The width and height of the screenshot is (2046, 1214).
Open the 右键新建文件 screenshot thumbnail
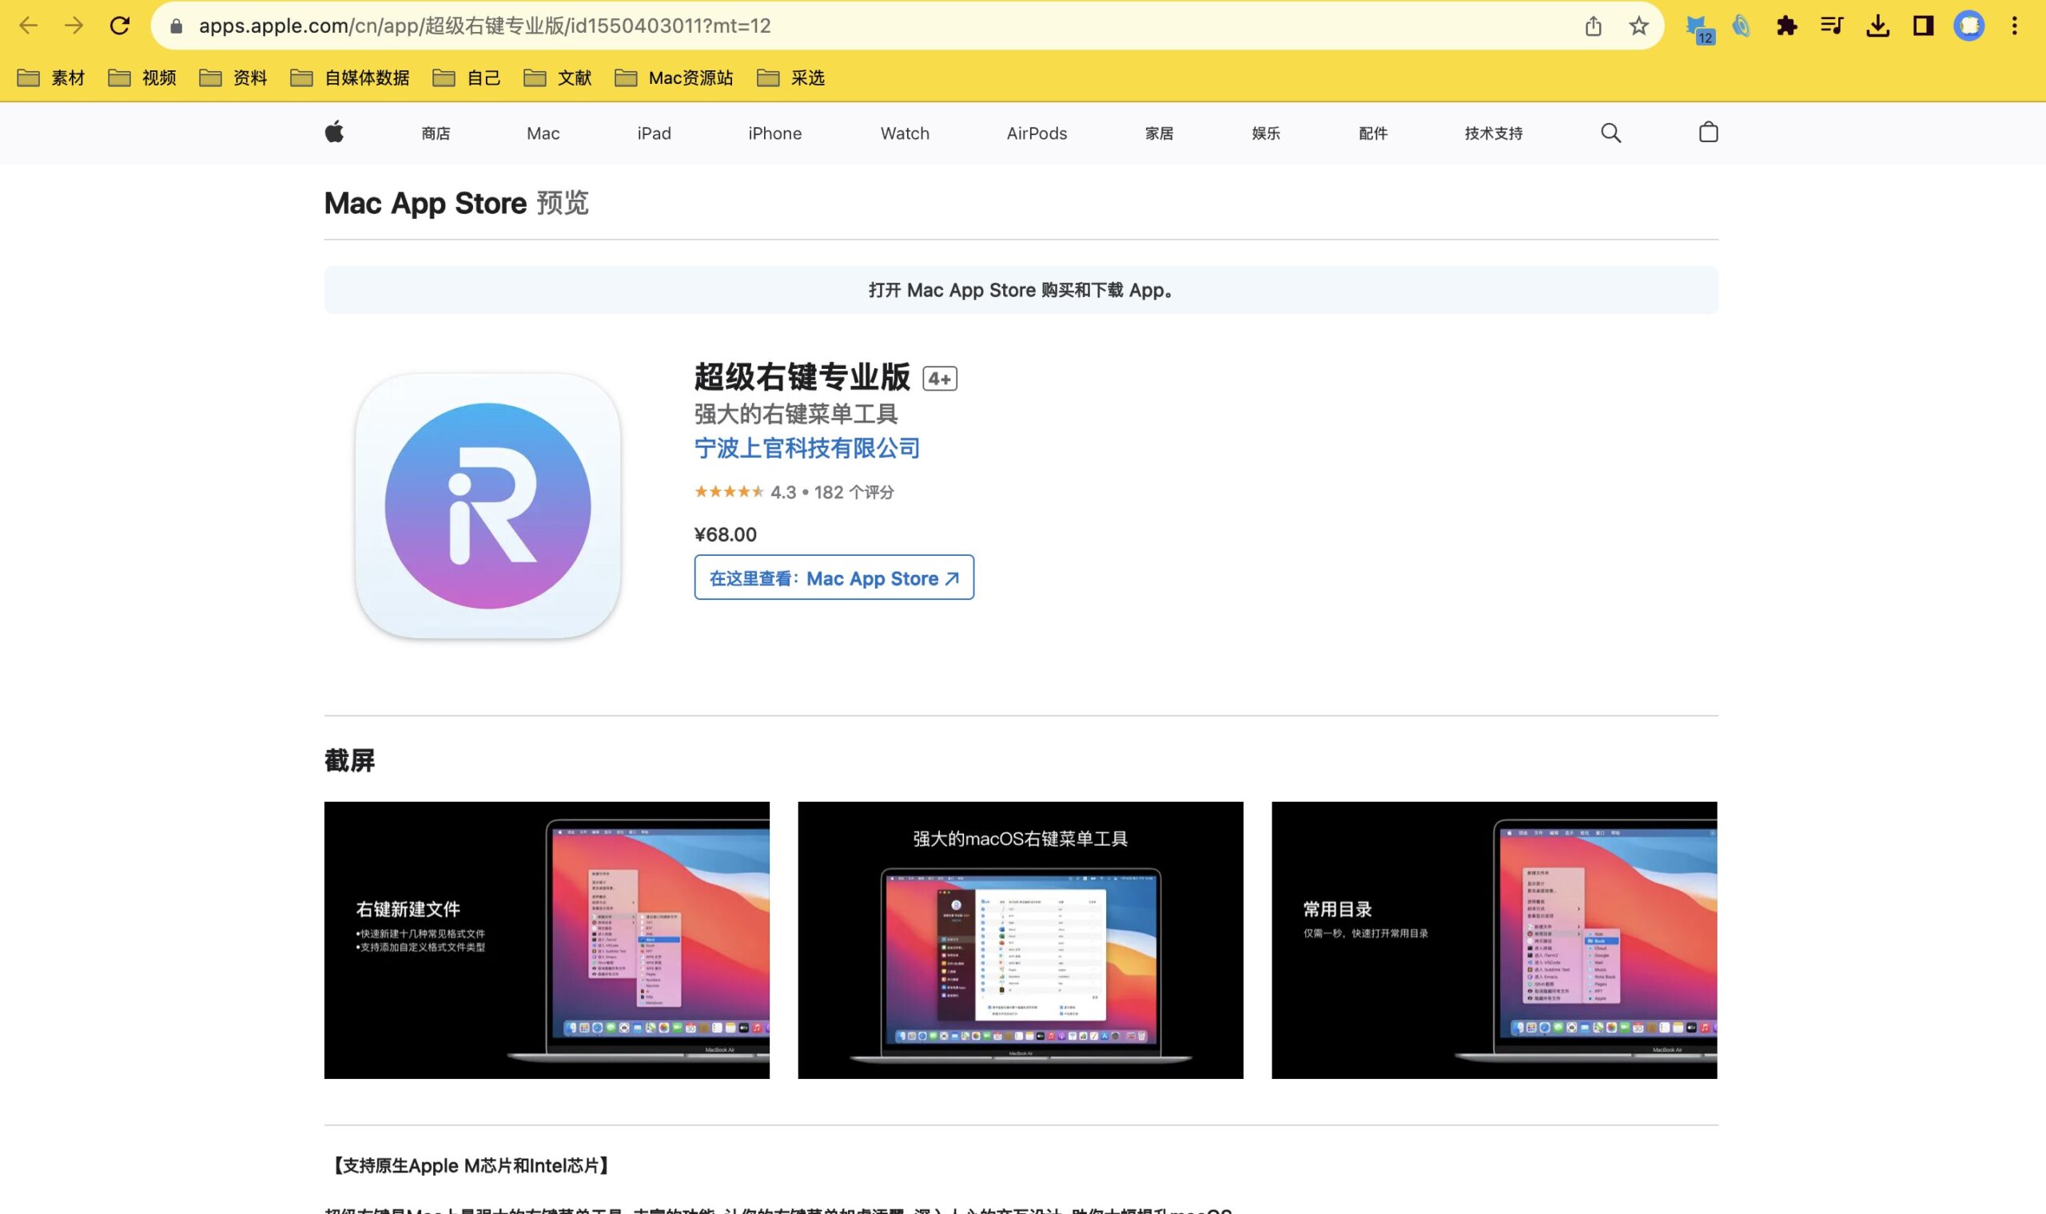pyautogui.click(x=546, y=939)
